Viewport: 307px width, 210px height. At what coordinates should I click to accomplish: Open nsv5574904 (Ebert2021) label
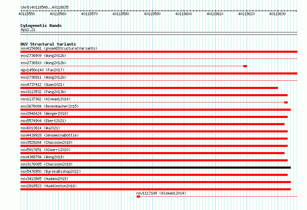[x=43, y=121]
